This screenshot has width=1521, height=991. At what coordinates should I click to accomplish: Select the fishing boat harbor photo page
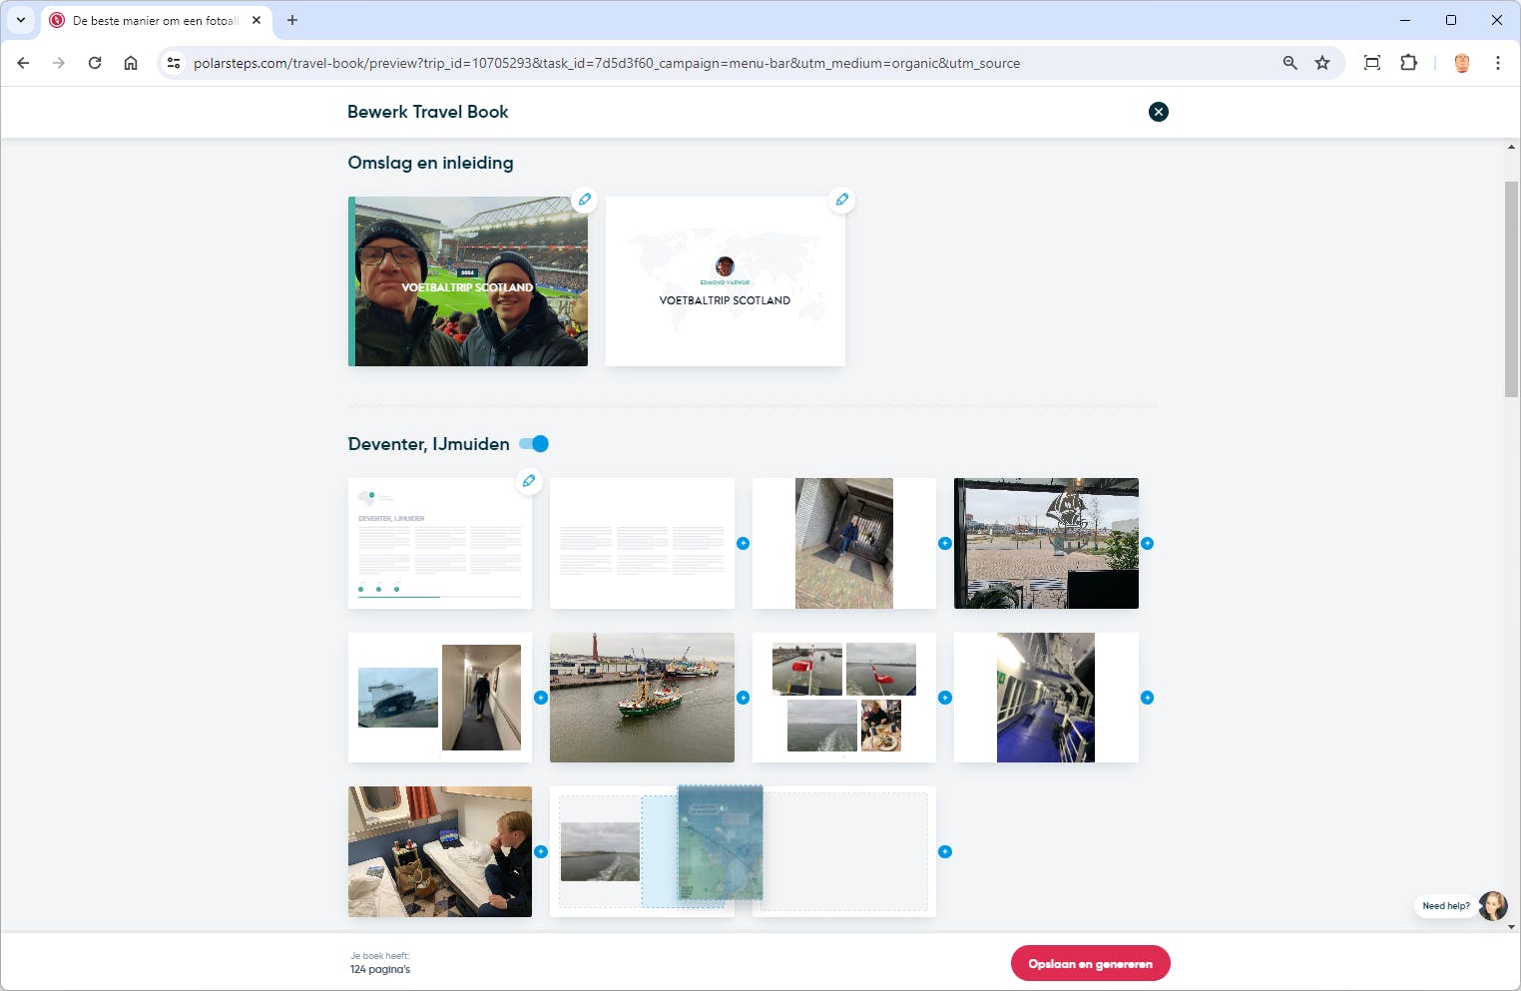(642, 698)
